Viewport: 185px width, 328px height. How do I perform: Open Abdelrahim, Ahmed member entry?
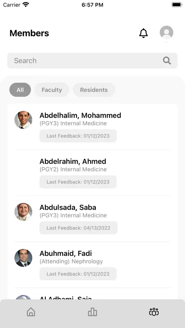click(92, 173)
